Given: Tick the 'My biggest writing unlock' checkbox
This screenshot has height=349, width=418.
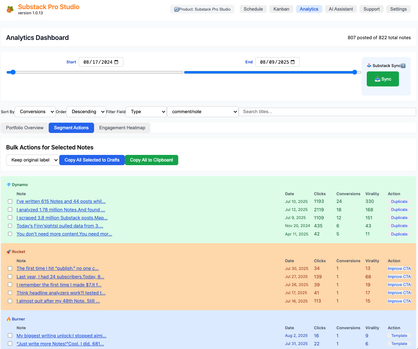Looking at the screenshot, I should [x=10, y=335].
